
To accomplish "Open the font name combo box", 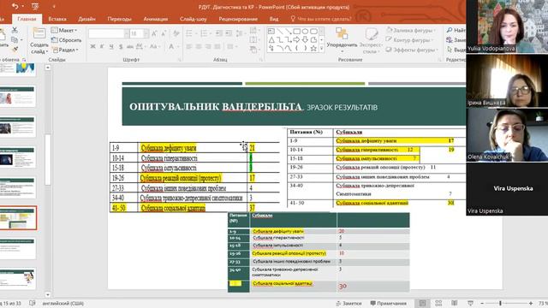I will (109, 33).
